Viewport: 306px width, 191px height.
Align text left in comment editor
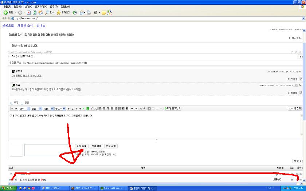[x=100, y=108]
